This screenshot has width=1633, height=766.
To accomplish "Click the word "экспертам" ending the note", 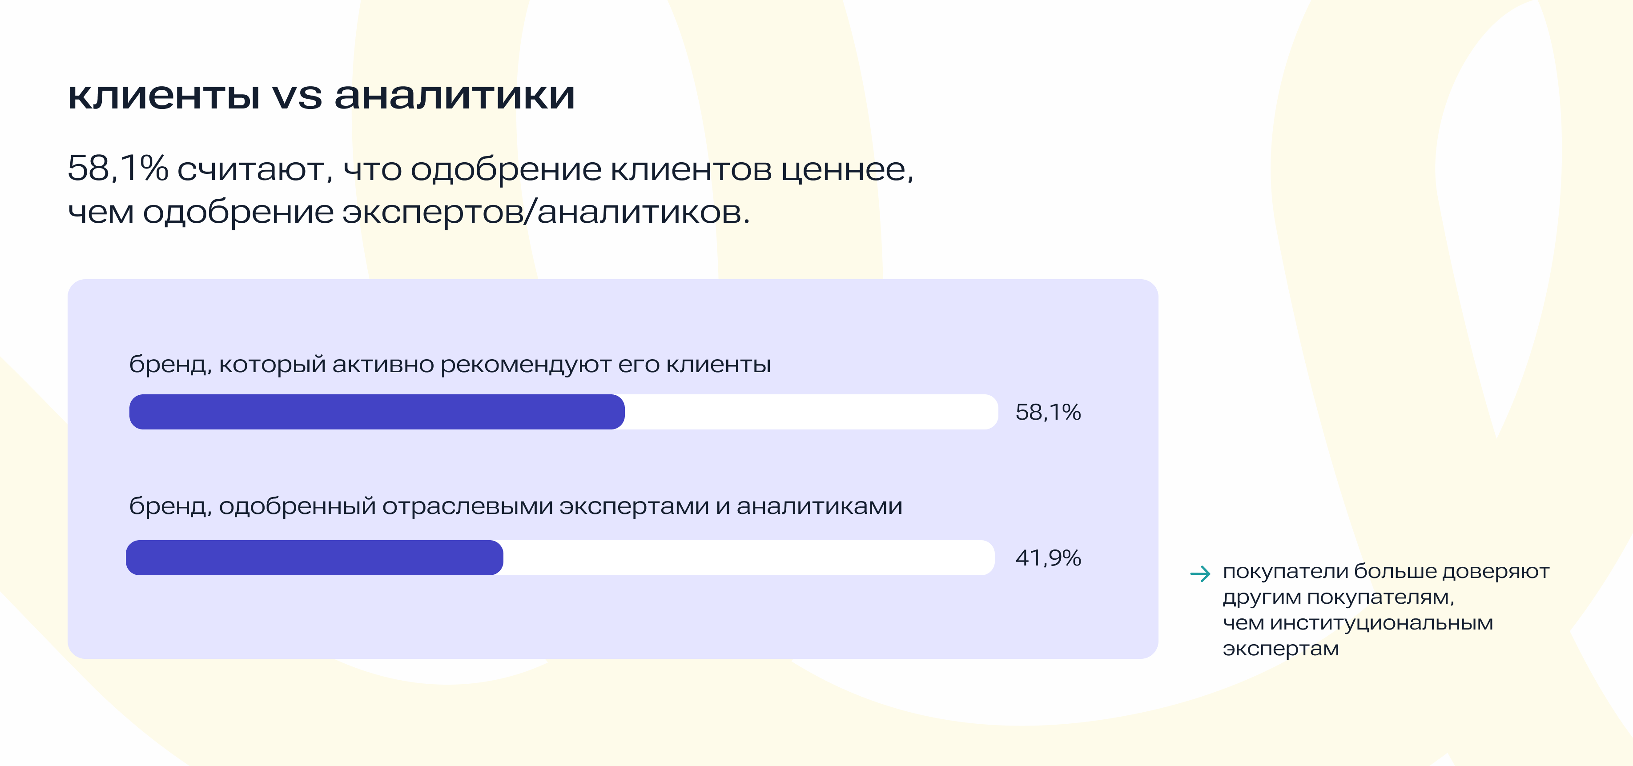I will click(x=1280, y=650).
